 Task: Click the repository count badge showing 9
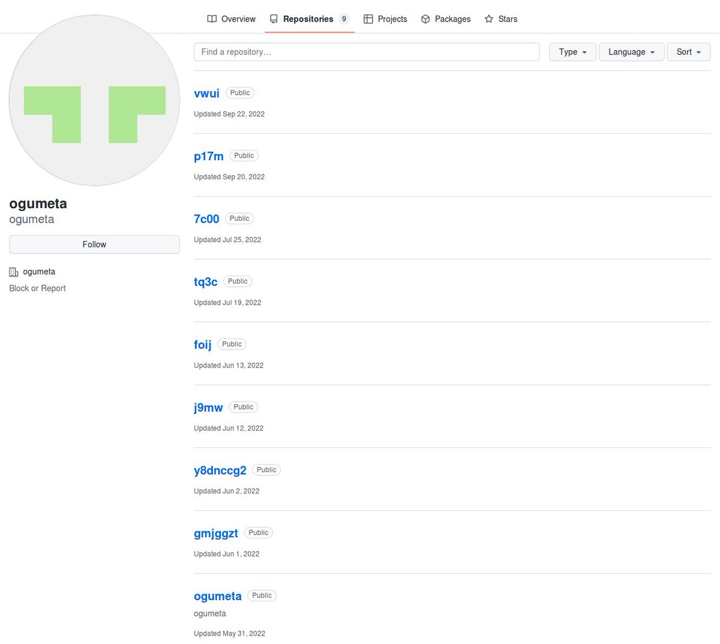(x=344, y=19)
